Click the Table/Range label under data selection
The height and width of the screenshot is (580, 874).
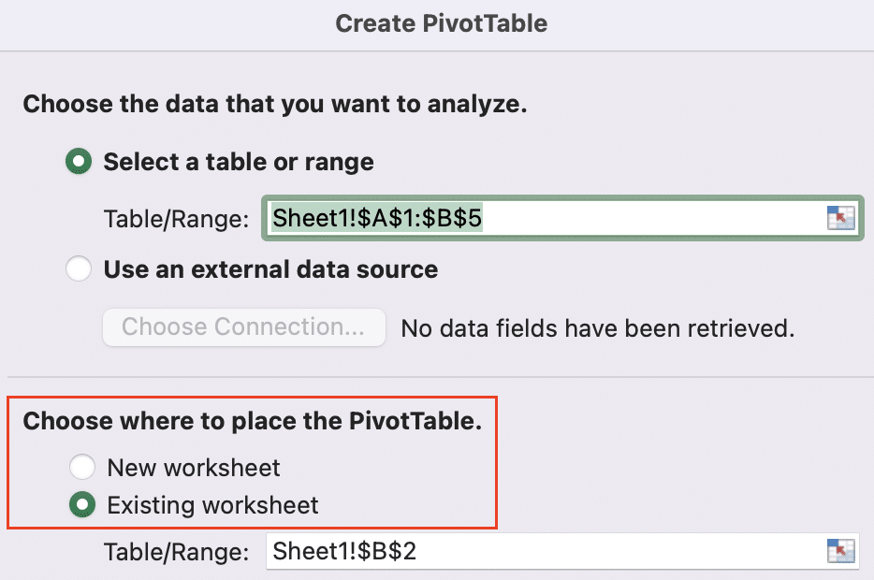(176, 219)
